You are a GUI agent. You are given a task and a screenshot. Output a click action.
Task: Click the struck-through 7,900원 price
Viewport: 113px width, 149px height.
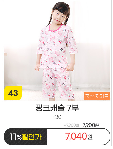[91, 125]
